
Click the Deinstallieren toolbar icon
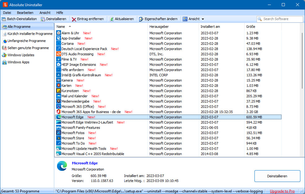click(x=43, y=19)
